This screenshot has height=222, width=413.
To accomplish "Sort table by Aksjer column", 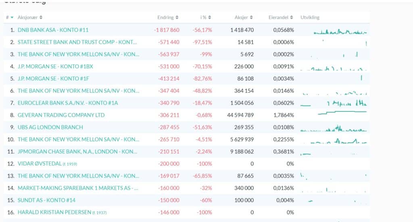I will (x=244, y=18).
